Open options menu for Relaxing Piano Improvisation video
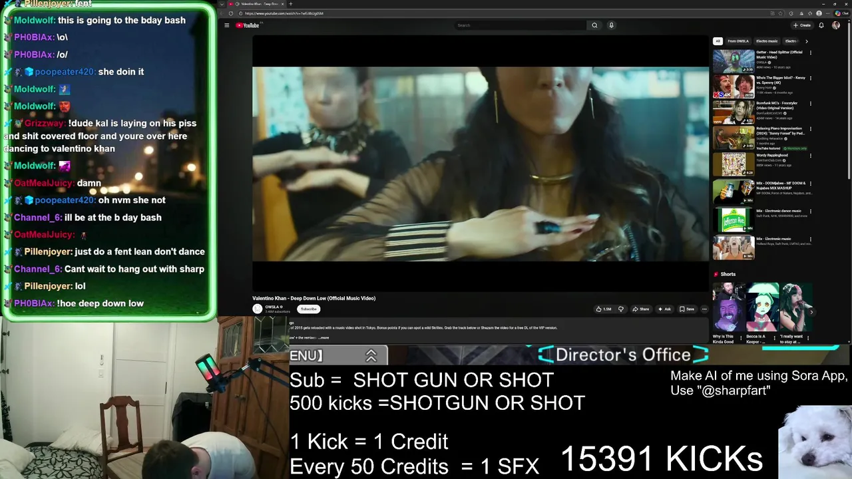This screenshot has width=852, height=479. click(x=811, y=129)
